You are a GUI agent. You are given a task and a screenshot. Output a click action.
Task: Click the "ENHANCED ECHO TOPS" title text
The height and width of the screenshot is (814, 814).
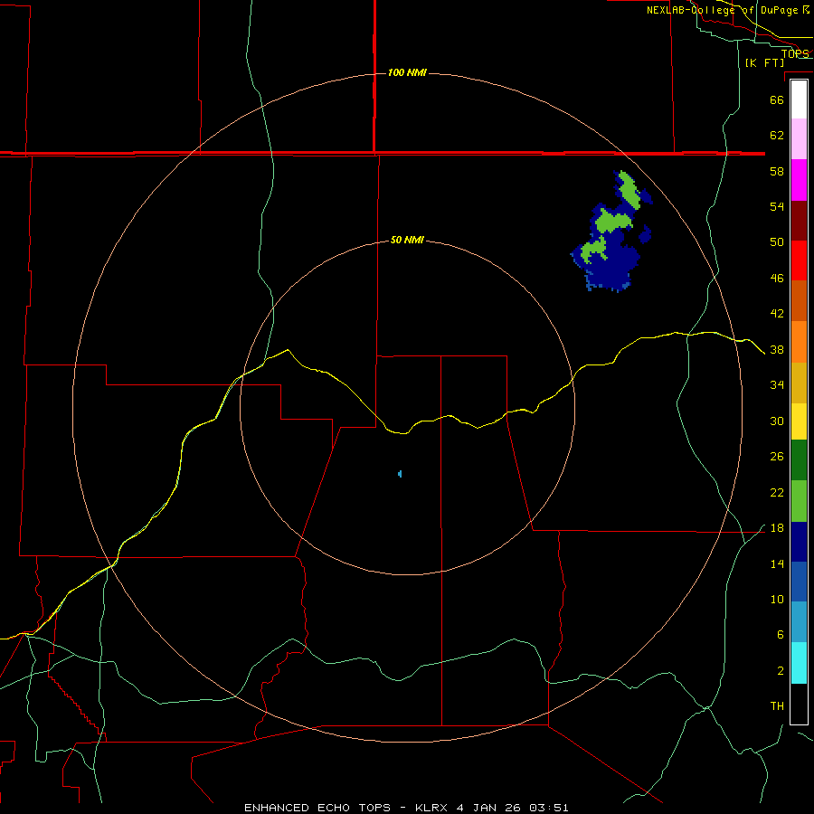click(317, 808)
